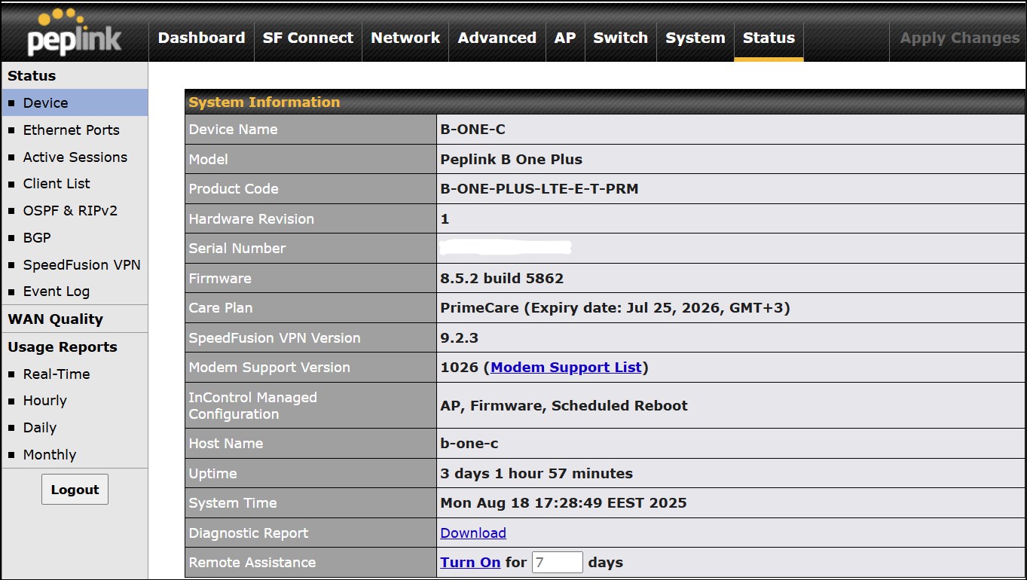
Task: Focus the remote assistance days field
Action: 558,563
